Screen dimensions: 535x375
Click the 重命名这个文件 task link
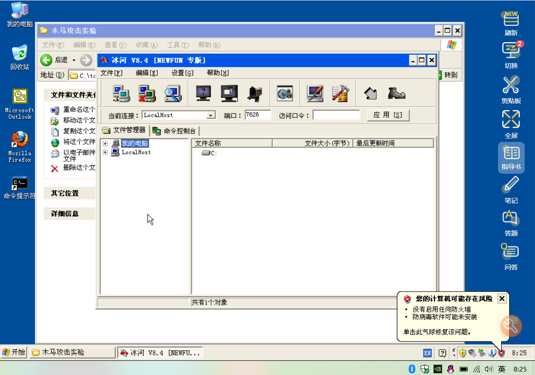tap(73, 110)
